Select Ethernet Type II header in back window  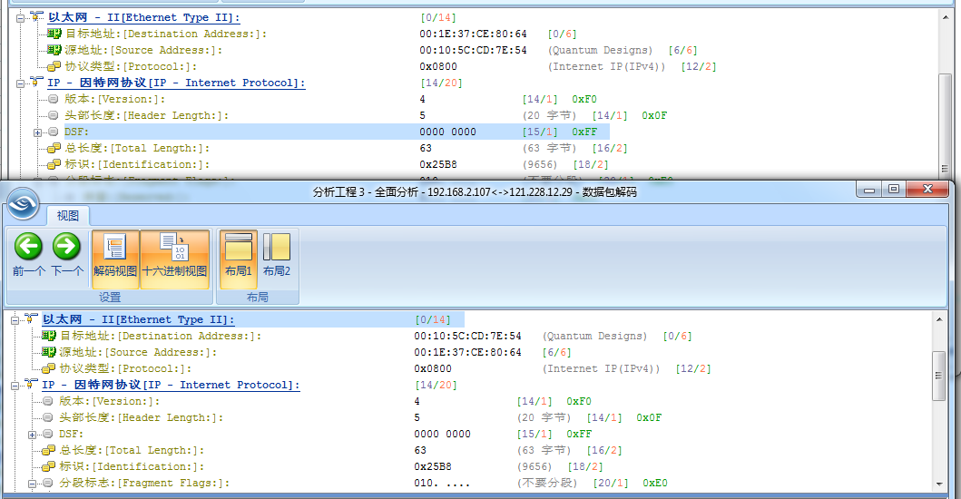point(144,18)
